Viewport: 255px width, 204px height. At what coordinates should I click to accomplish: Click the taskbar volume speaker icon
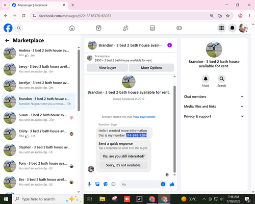[x=222, y=199]
